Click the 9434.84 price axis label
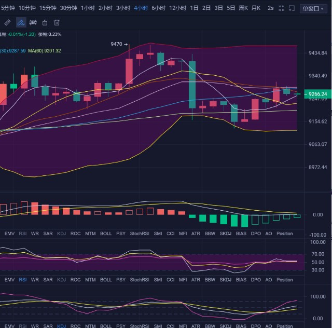The width and height of the screenshot is (332, 328). [x=317, y=53]
